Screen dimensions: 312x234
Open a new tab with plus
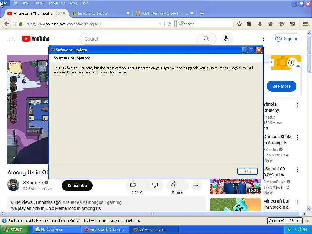coord(202,13)
